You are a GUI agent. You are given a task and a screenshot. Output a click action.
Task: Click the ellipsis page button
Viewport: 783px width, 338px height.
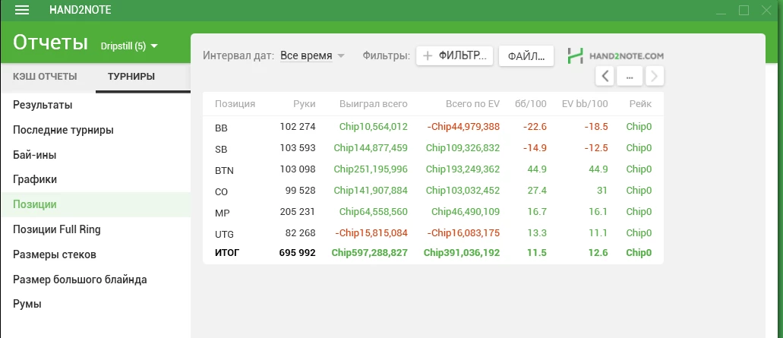(630, 76)
